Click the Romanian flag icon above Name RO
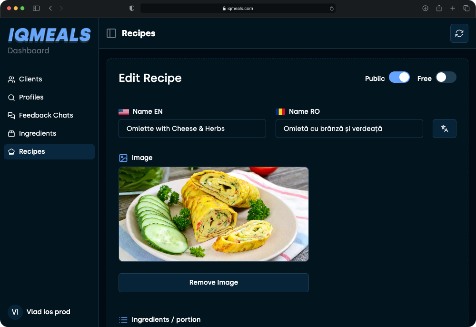Viewport: 476px width, 327px height. (280, 111)
